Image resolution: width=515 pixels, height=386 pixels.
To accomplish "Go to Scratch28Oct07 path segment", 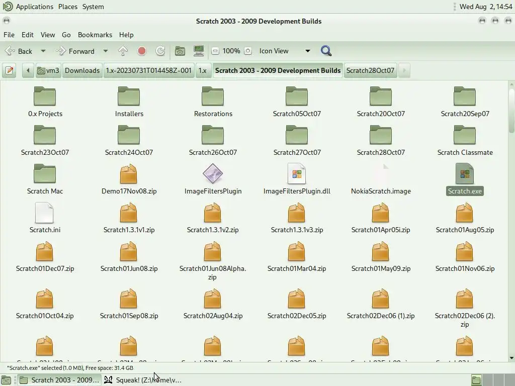I will 370,70.
